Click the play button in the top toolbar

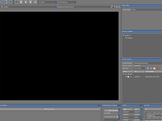[x=5, y=2]
